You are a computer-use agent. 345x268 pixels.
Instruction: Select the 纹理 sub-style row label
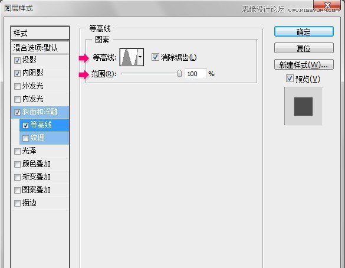38,138
